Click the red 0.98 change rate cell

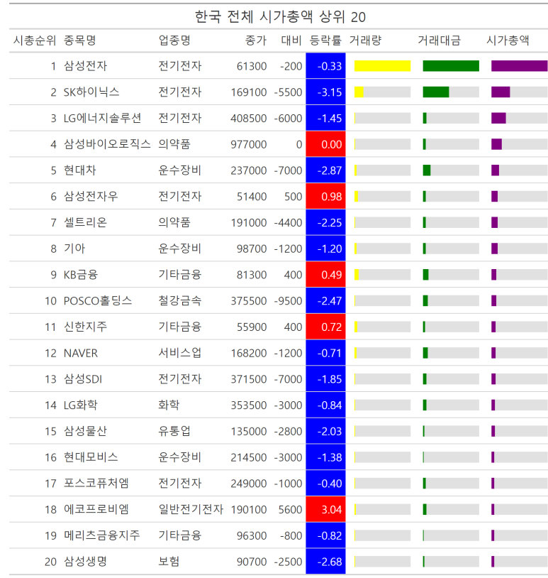click(x=325, y=197)
